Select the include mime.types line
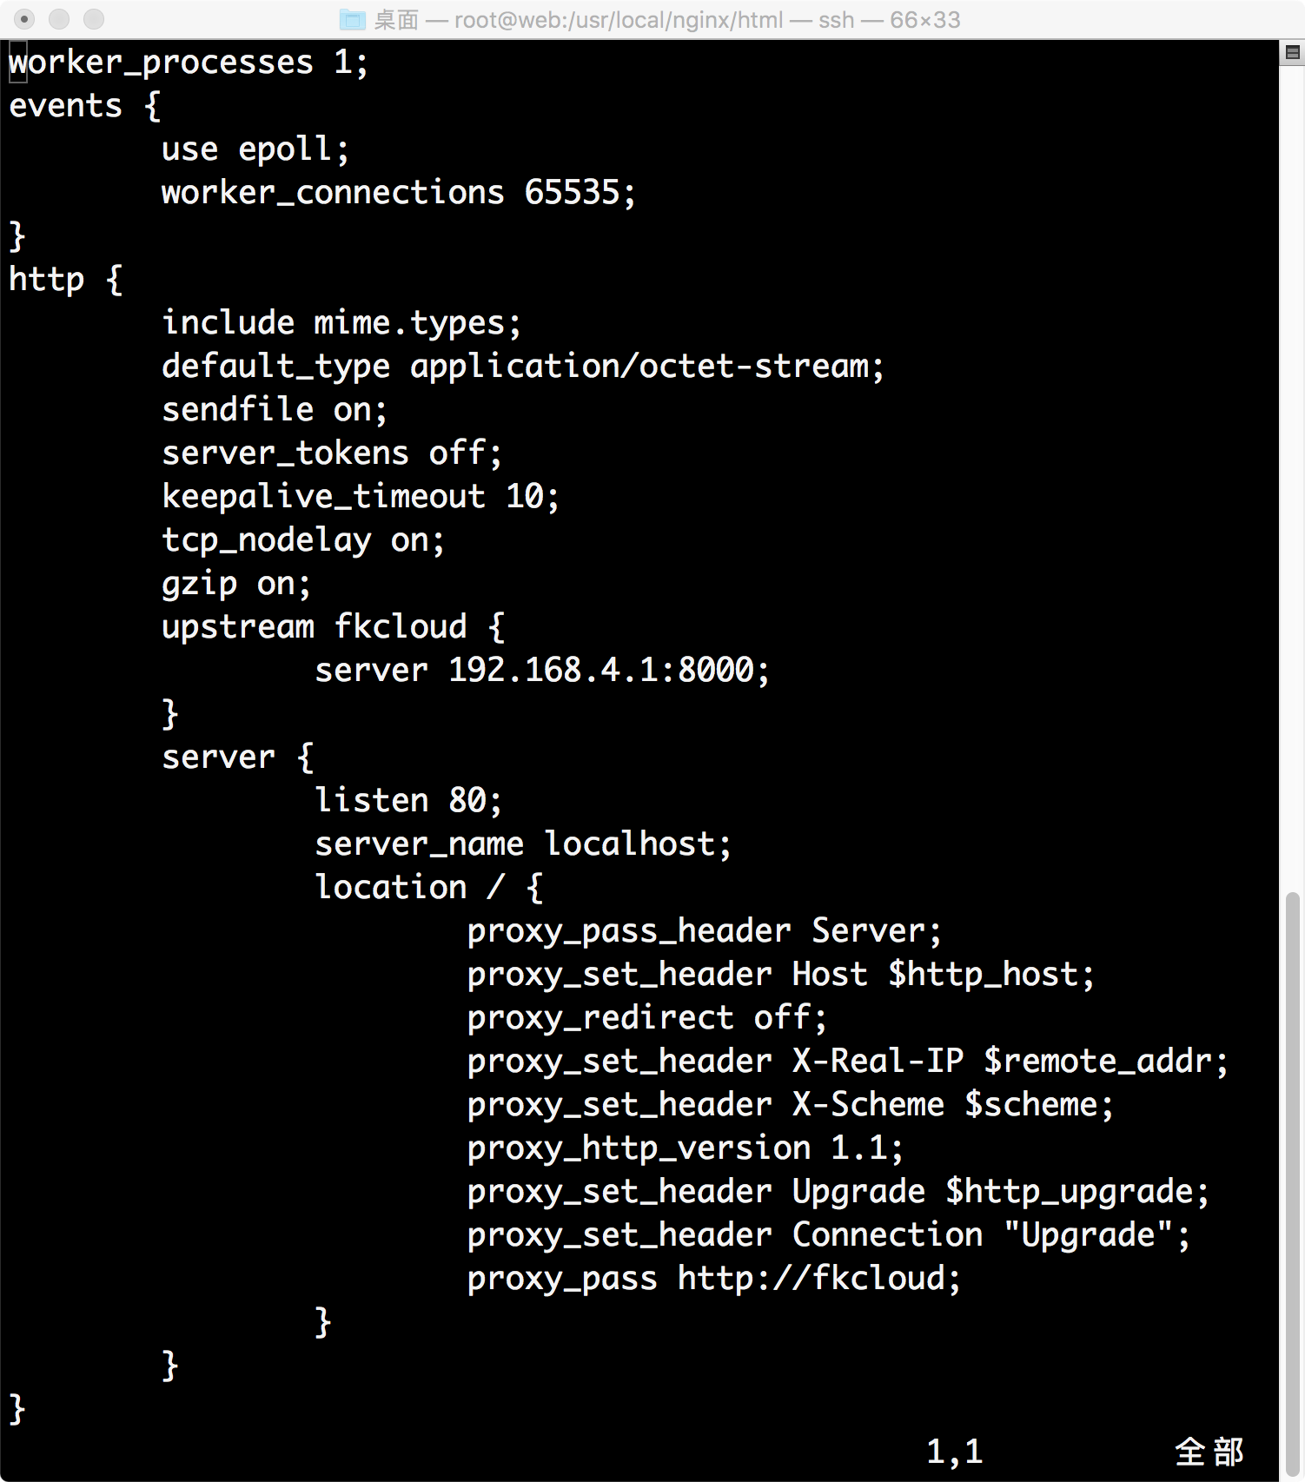 pos(341,321)
